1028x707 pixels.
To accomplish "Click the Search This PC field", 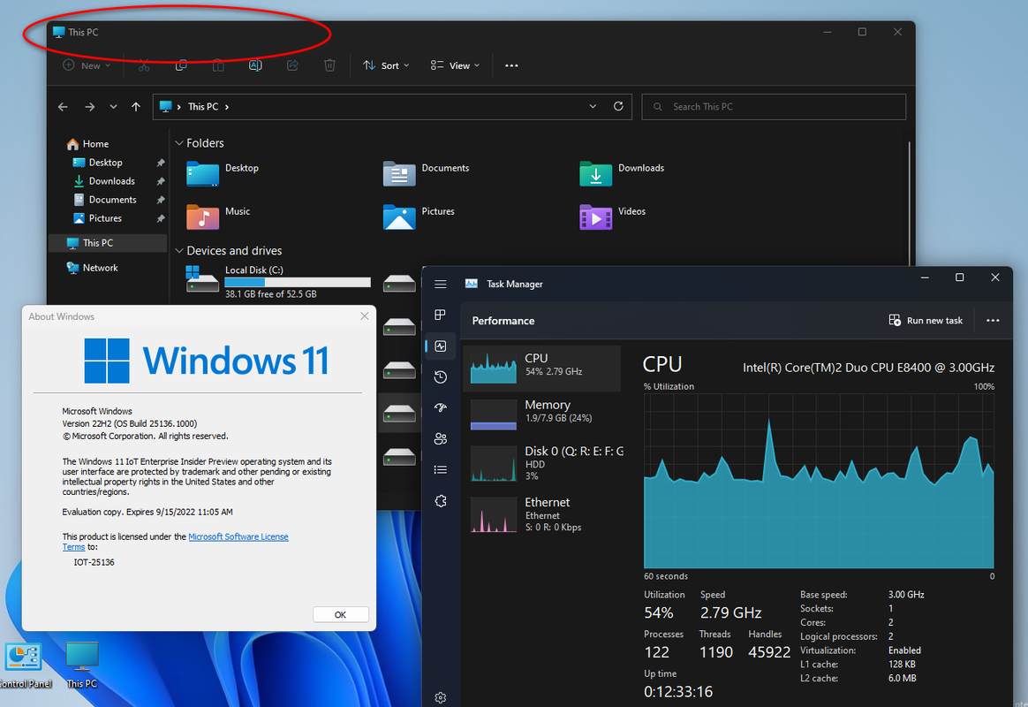I will 774,107.
